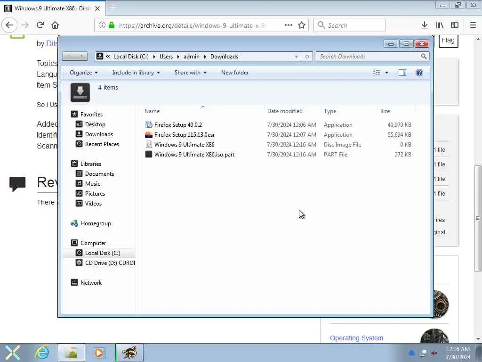The image size is (482, 362).
Task: Open Downloads in Favorites
Action: [99, 134]
